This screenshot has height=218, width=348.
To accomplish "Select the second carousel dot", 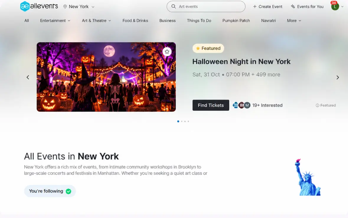I will tap(182, 121).
